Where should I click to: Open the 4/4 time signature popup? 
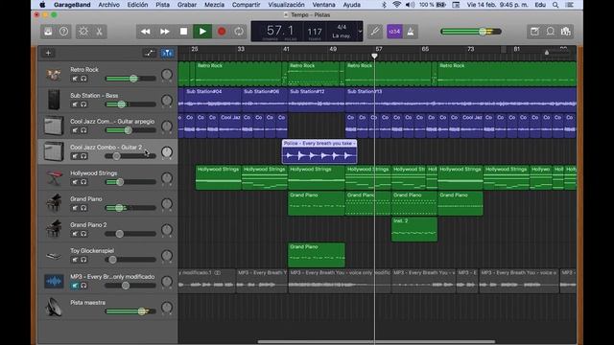click(342, 27)
